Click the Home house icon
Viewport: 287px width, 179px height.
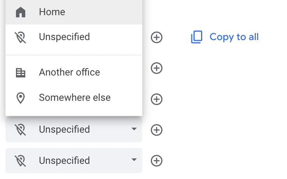pyautogui.click(x=21, y=12)
